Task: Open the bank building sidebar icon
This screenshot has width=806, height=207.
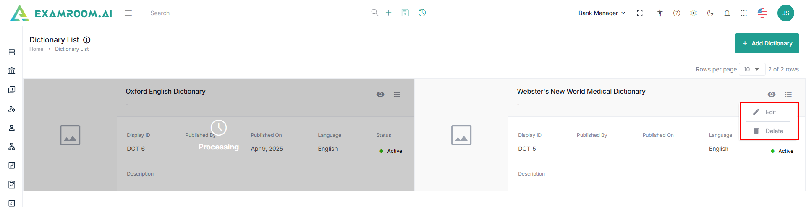Action: click(x=12, y=71)
